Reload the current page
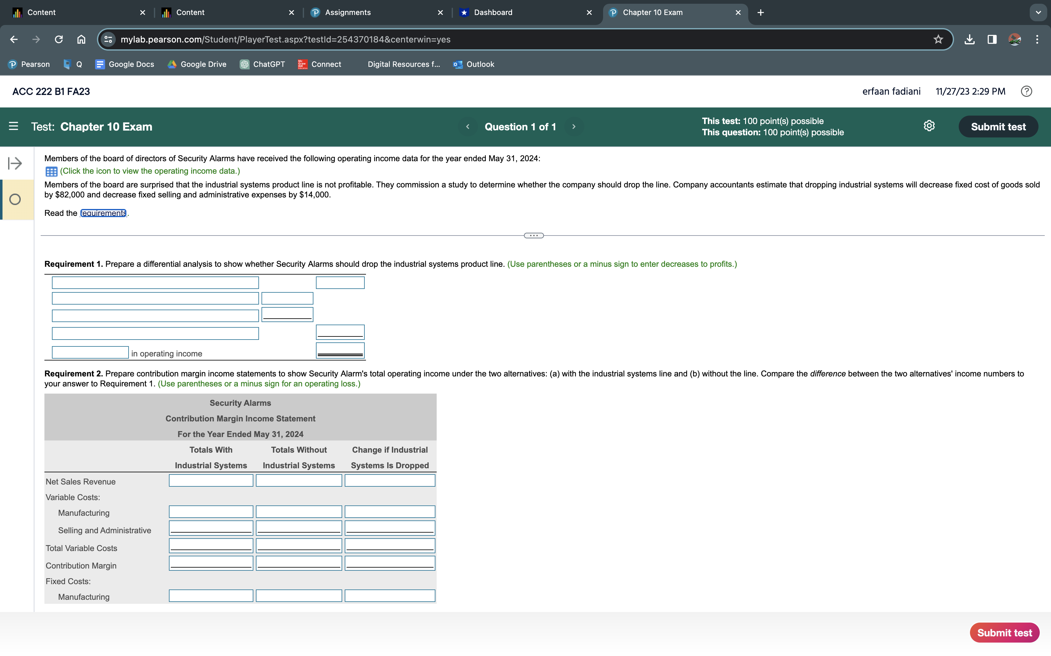The image size is (1051, 656). [58, 39]
